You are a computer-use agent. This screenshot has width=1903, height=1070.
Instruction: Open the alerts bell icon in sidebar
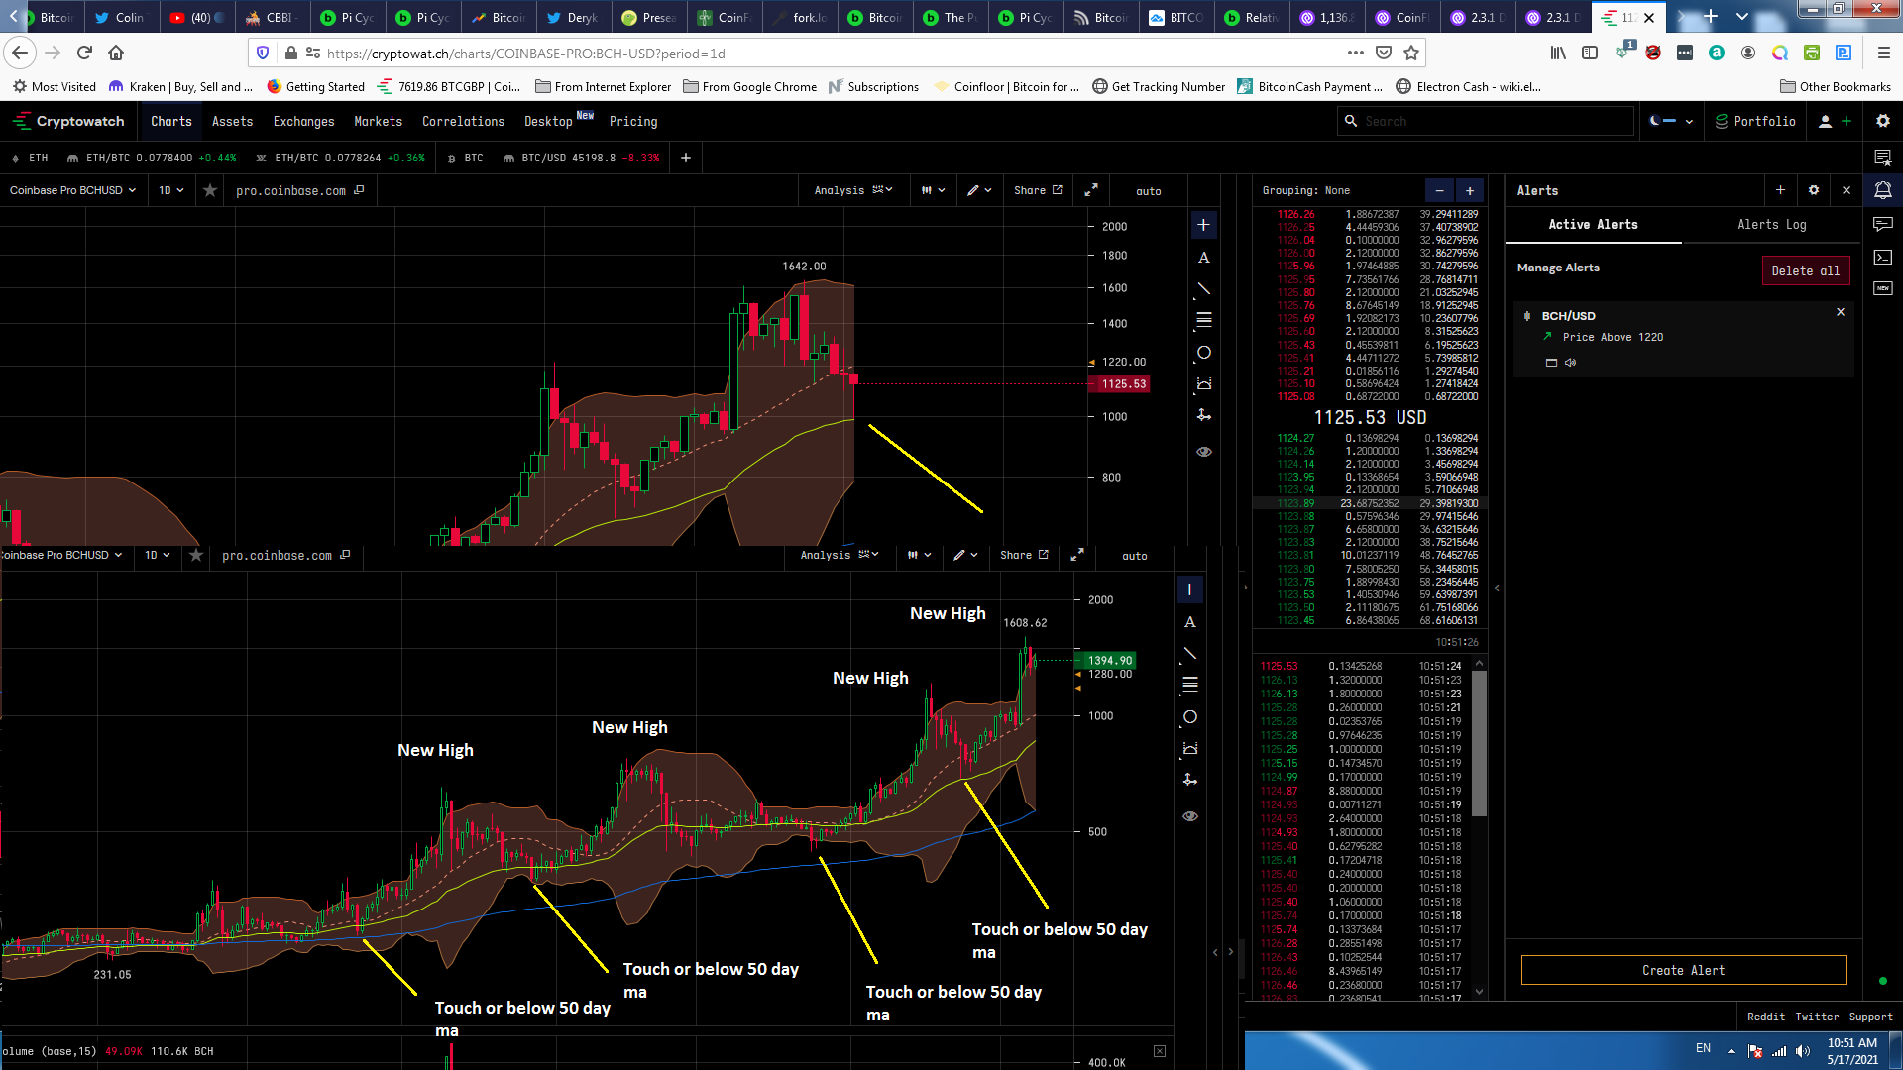[x=1883, y=190]
